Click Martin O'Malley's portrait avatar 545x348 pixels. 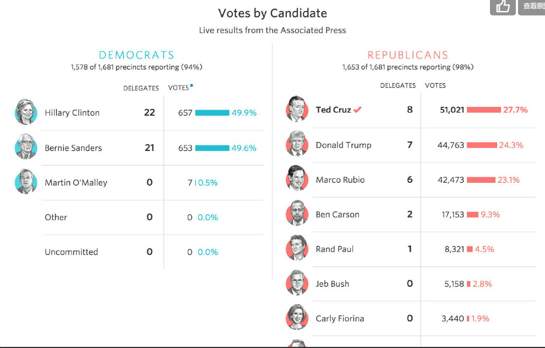(x=26, y=182)
